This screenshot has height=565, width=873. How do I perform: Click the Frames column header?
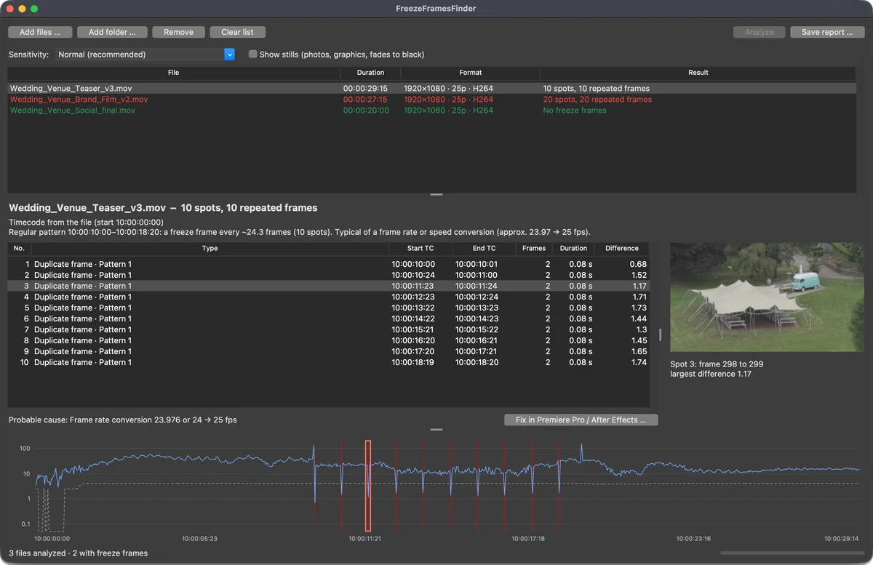[533, 249]
